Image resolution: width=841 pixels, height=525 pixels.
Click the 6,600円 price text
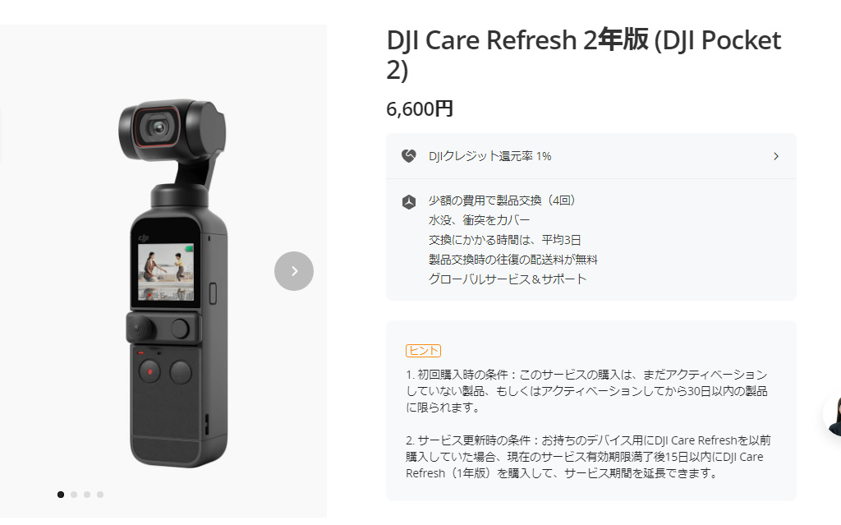tap(420, 109)
